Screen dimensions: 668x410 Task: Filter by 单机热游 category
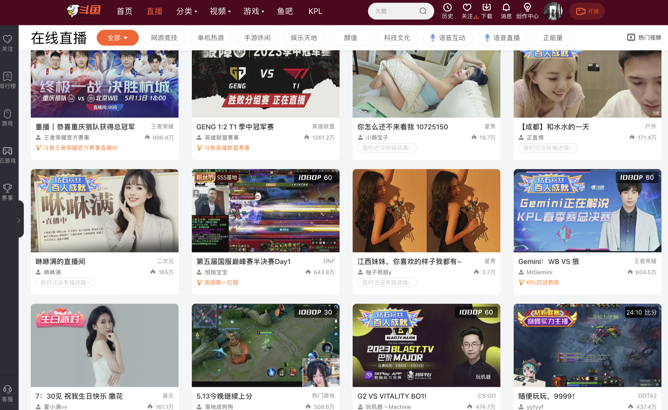[x=211, y=38]
